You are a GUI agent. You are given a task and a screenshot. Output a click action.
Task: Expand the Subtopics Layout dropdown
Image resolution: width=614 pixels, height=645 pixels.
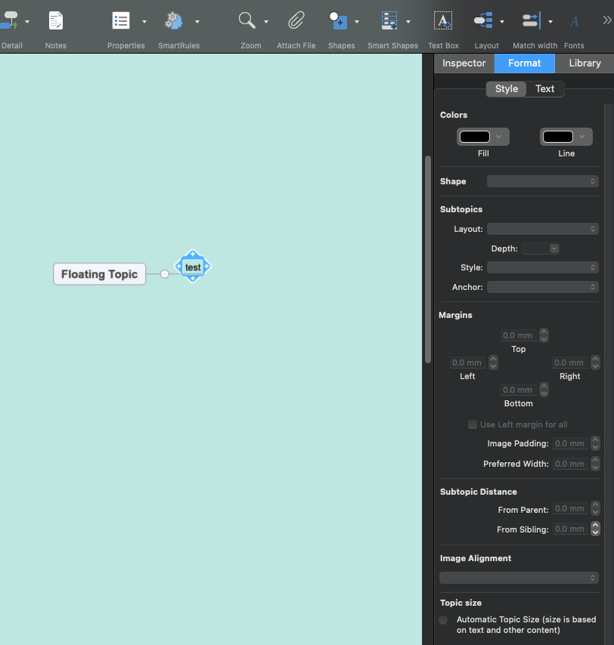[x=542, y=229]
